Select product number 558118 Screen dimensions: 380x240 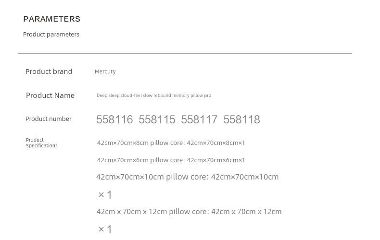click(x=241, y=120)
